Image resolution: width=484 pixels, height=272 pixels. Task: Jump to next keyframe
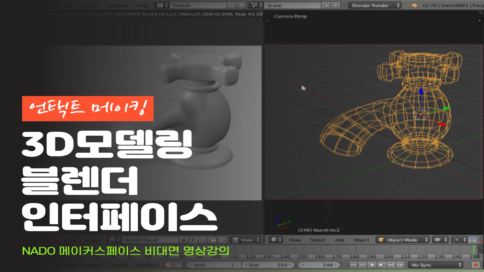click(x=391, y=265)
